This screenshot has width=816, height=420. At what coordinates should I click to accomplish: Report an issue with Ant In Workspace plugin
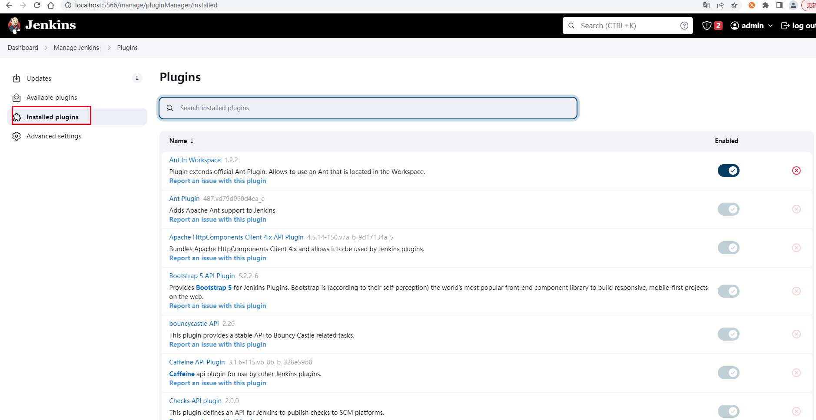218,181
